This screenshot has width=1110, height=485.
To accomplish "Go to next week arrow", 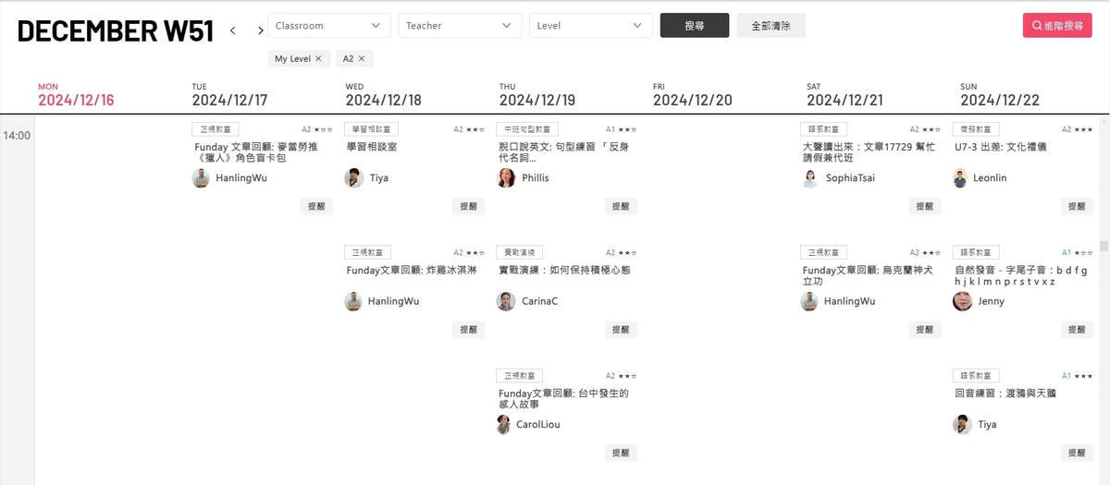I will click(x=261, y=30).
